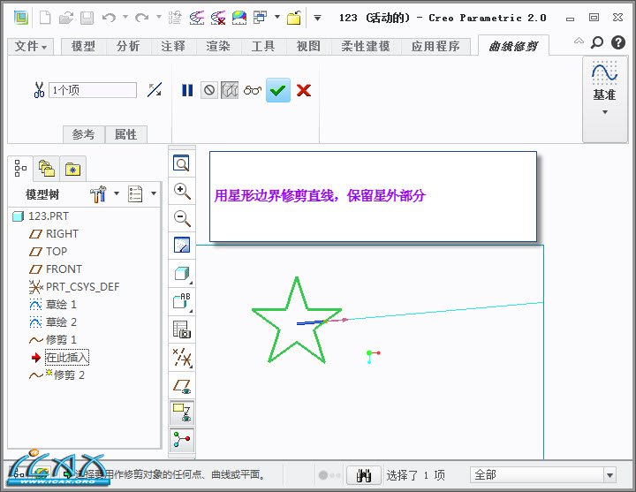Screen dimensions: 636x492
Task: Expand the tree show dropdown arrow
Action: point(154,193)
